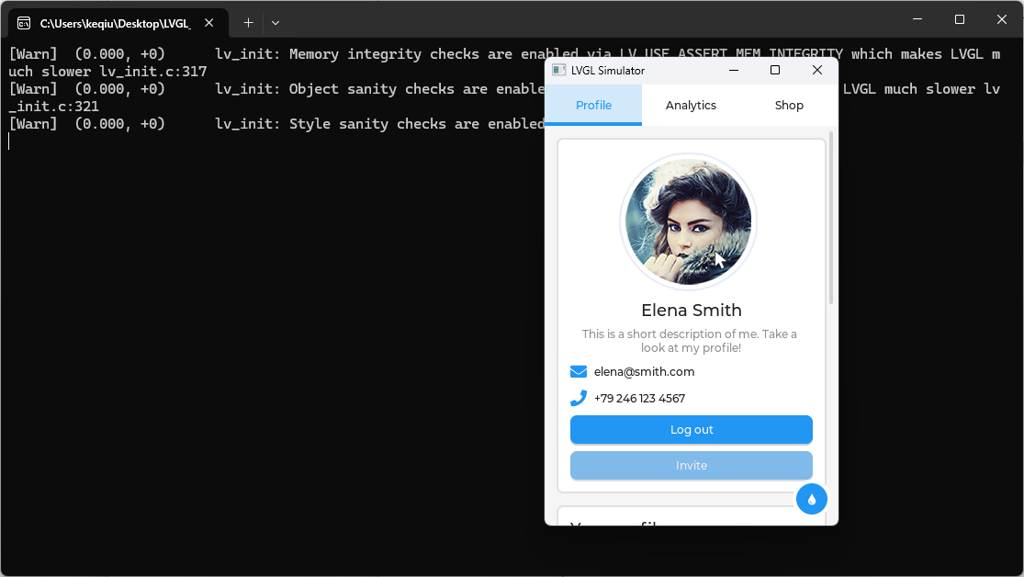Expand the terminal profile dropdown chevron
The width and height of the screenshot is (1024, 577).
coord(276,23)
